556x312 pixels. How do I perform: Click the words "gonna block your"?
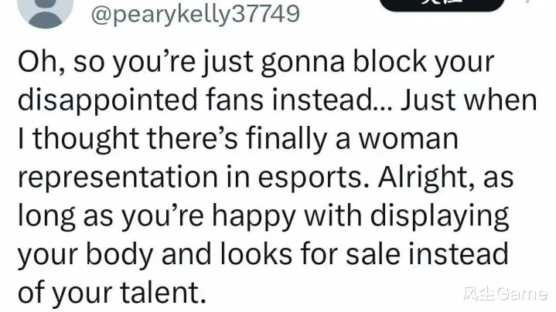coord(377,63)
